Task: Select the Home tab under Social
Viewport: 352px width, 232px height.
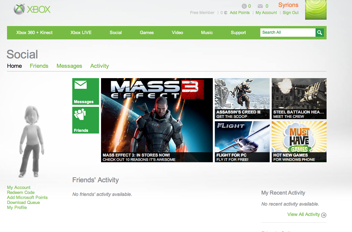Action: pyautogui.click(x=14, y=66)
